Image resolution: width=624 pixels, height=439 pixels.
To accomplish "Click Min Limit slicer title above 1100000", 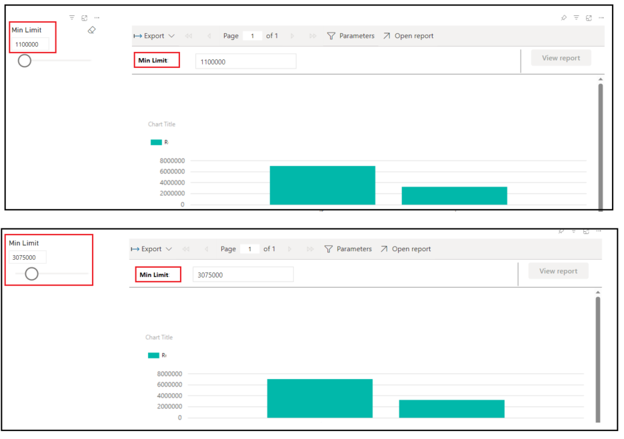I will (26, 30).
